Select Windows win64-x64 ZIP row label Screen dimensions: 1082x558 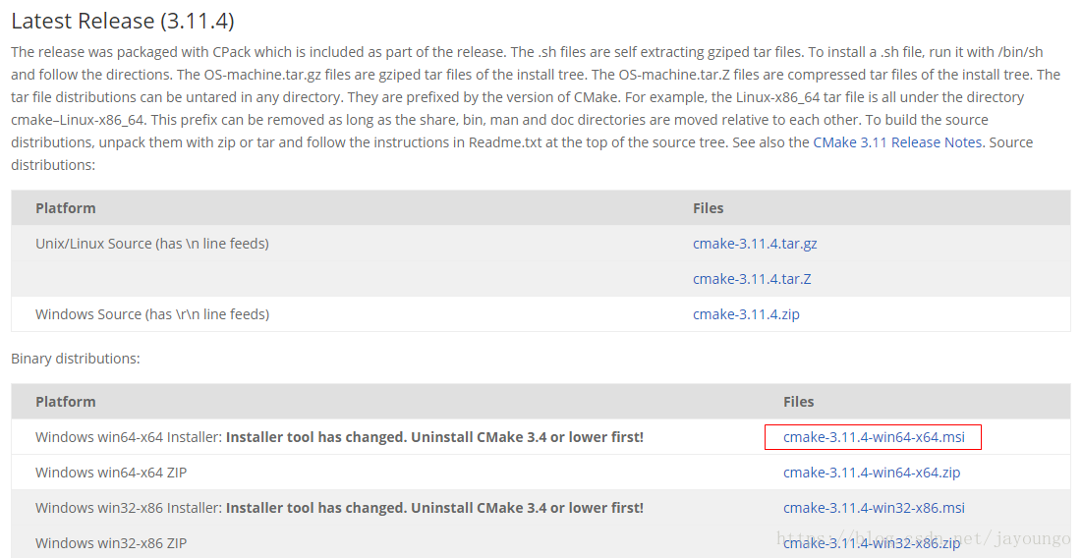click(x=111, y=473)
